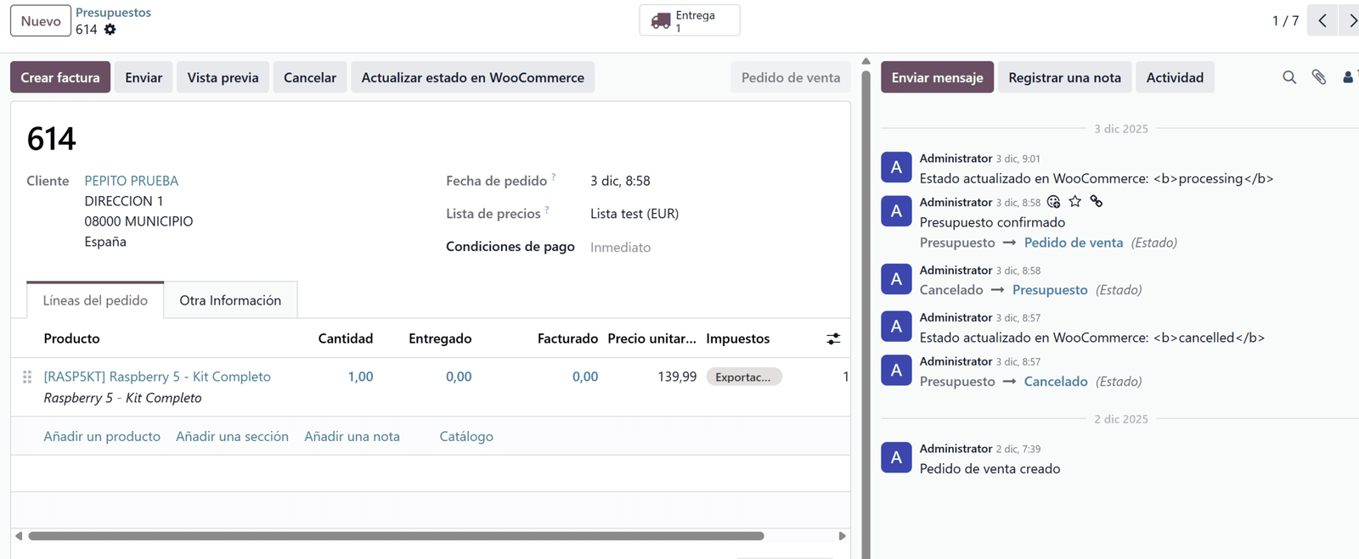Viewport: 1359px width, 559px height.
Task: Go to next record arrow
Action: point(1351,20)
